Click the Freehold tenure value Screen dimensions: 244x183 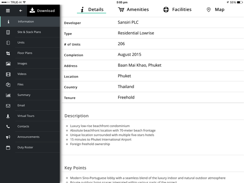[126, 97]
